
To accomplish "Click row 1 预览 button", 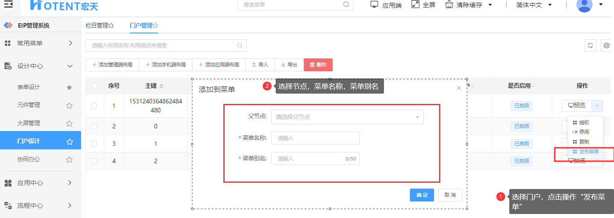I will click(577, 106).
